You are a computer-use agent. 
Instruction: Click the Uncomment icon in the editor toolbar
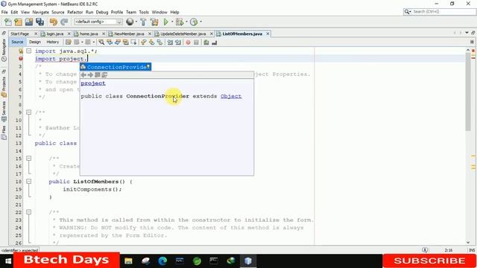(x=215, y=42)
